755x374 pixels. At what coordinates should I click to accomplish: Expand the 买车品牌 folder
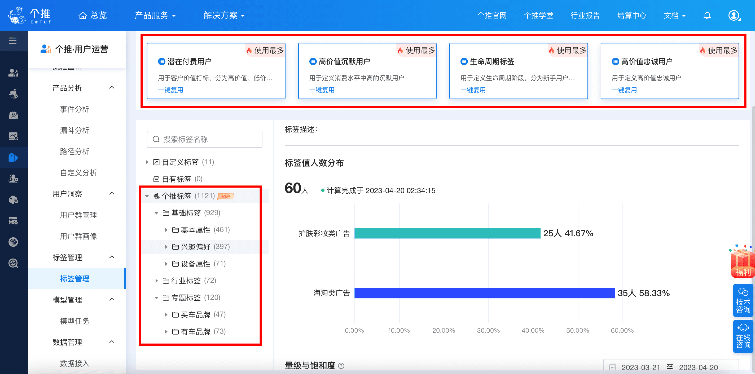point(166,315)
